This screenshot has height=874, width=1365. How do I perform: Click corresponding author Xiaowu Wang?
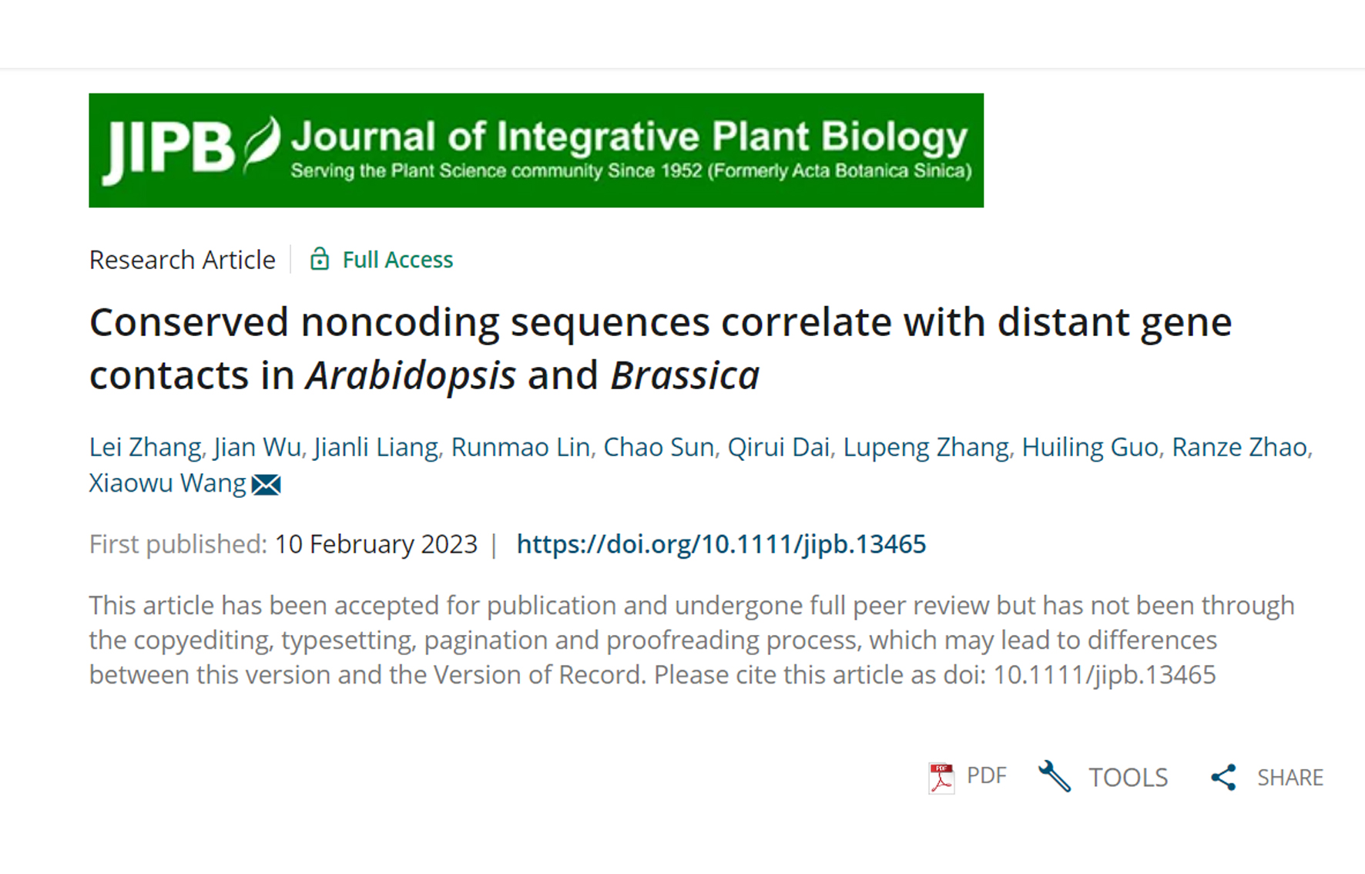click(x=167, y=483)
